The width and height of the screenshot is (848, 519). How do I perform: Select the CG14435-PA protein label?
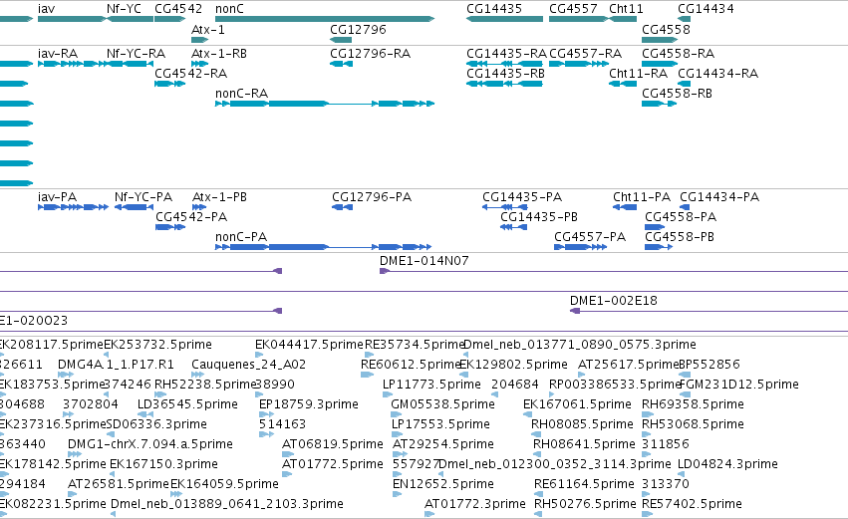tap(522, 197)
